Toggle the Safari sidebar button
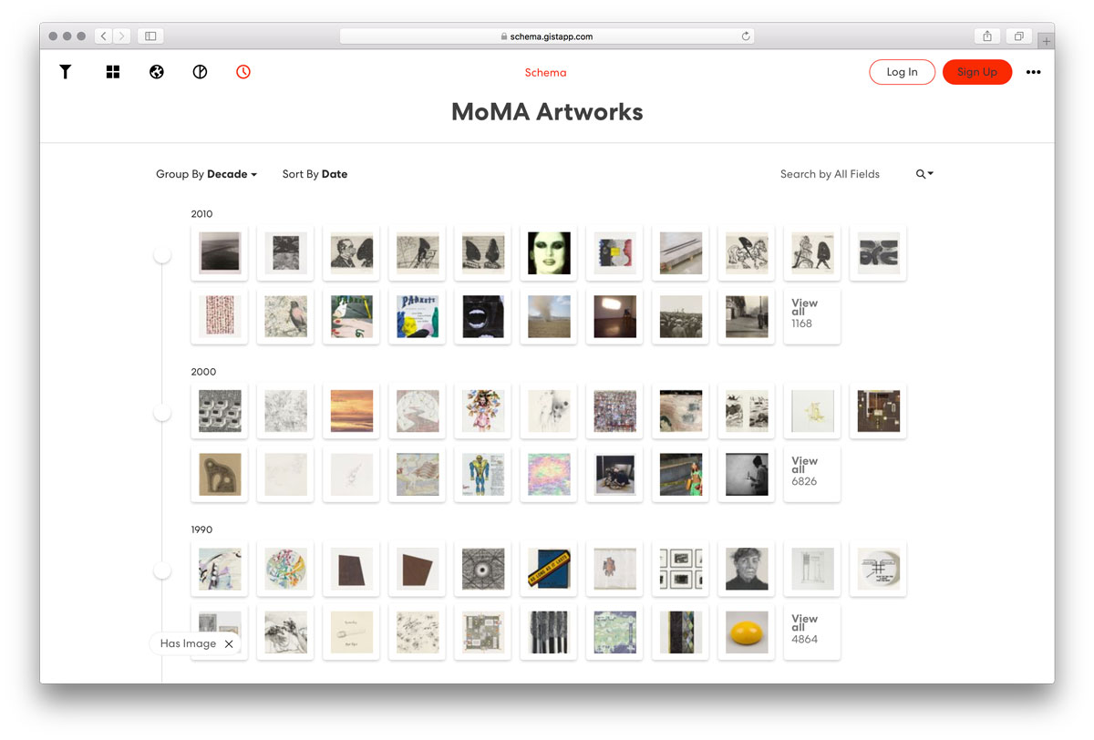 tap(150, 36)
